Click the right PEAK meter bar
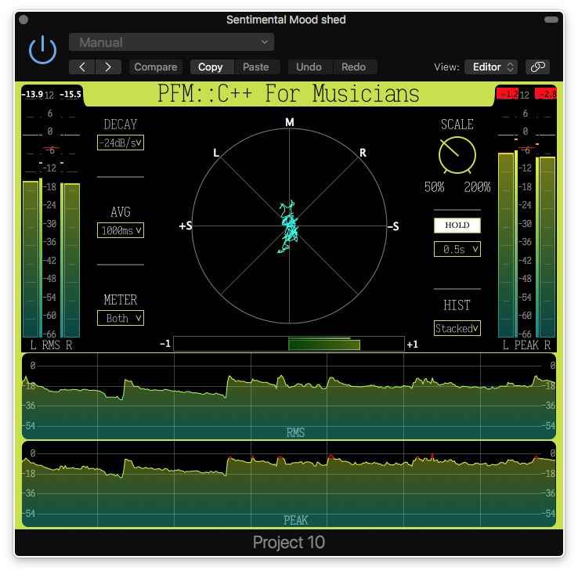 pyautogui.click(x=547, y=247)
